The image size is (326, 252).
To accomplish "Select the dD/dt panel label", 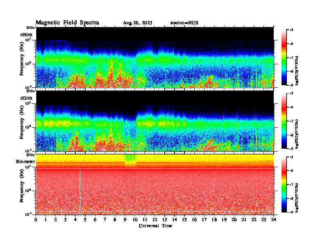I will 26,98.
